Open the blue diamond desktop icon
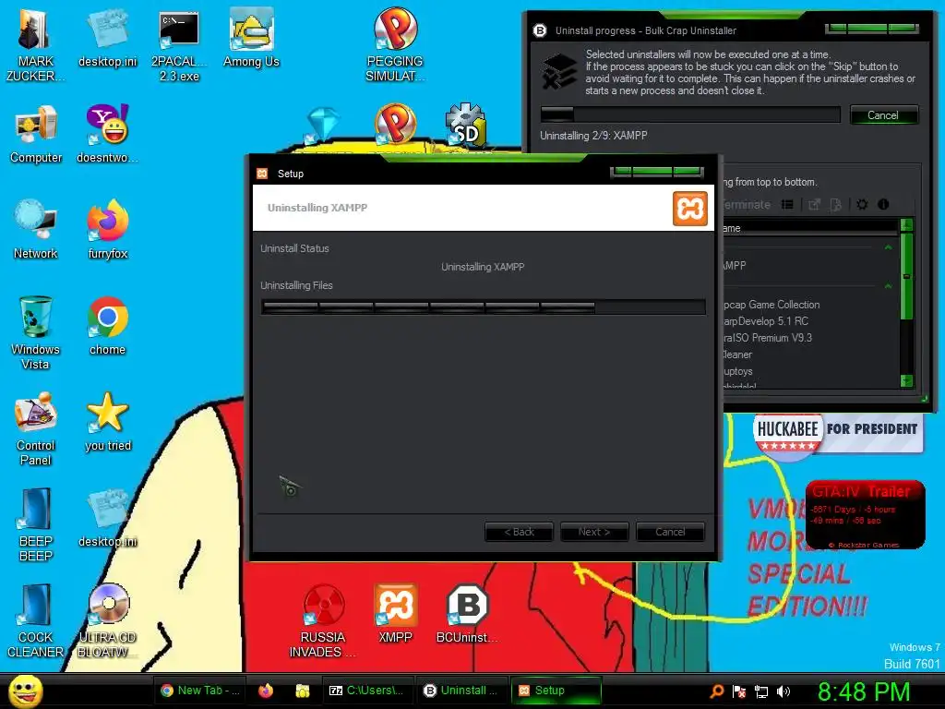This screenshot has height=709, width=945. tap(322, 126)
